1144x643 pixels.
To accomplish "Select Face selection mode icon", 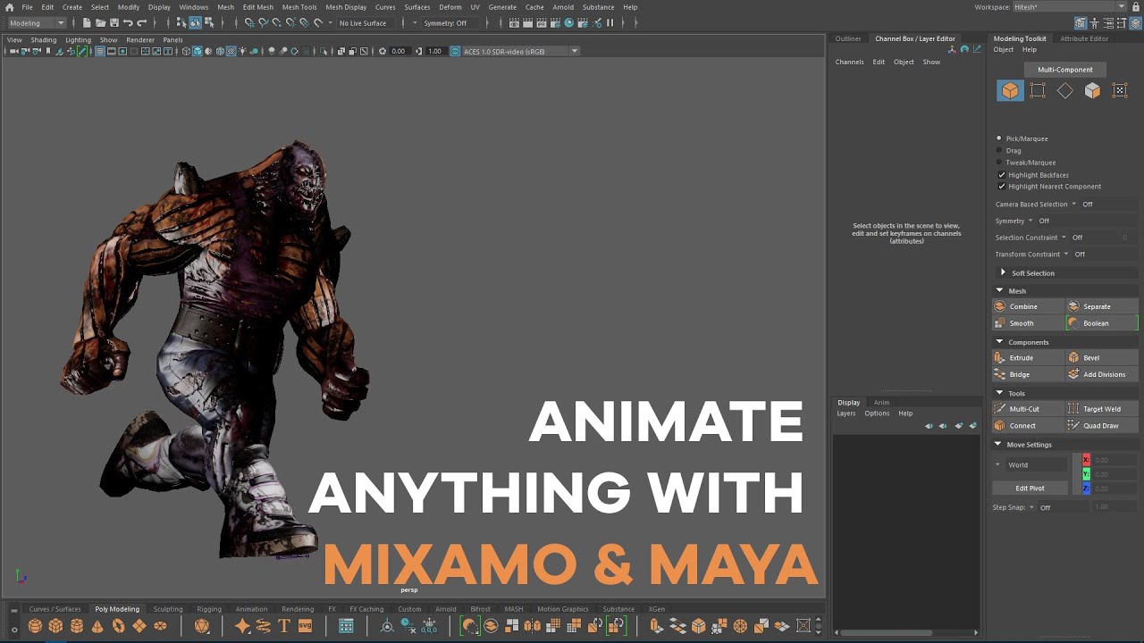I will click(1092, 90).
